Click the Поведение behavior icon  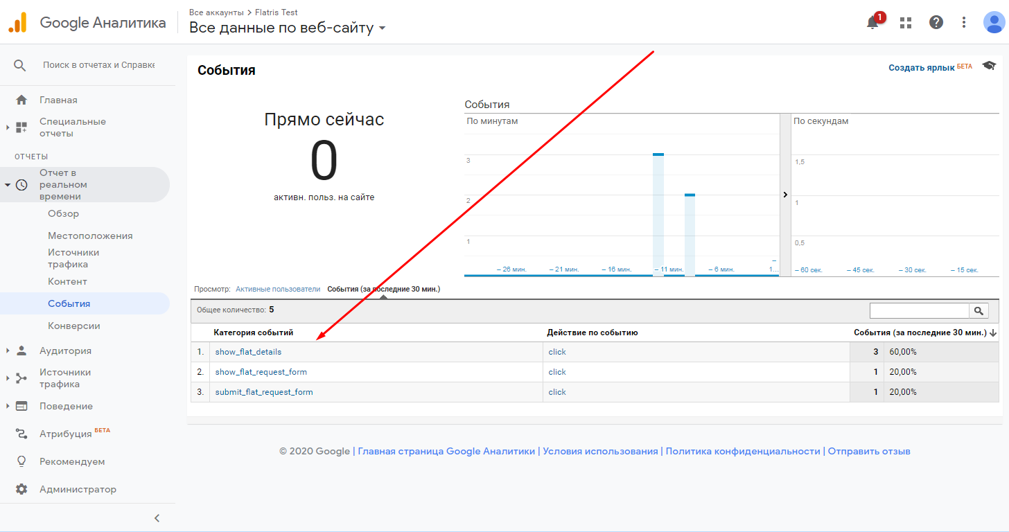coord(21,406)
